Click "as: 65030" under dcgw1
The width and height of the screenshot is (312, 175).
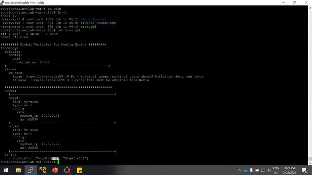[29, 119]
